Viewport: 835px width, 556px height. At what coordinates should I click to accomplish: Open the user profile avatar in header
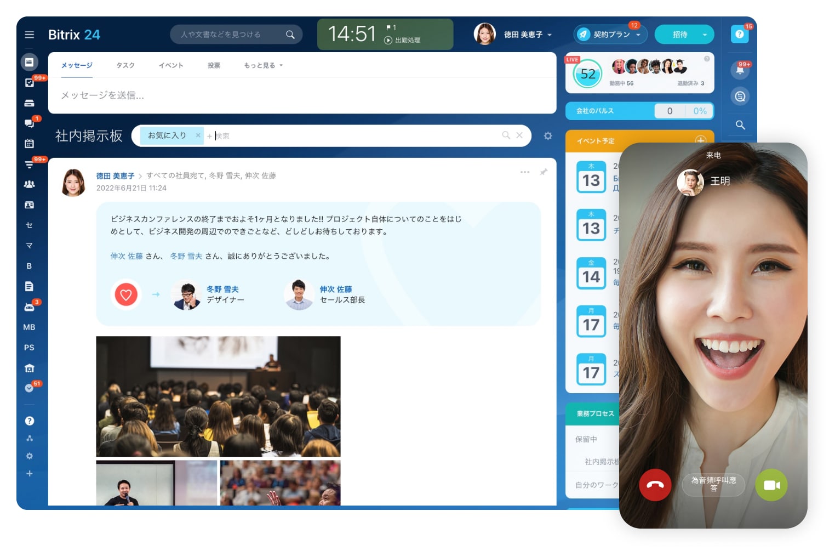click(x=485, y=34)
